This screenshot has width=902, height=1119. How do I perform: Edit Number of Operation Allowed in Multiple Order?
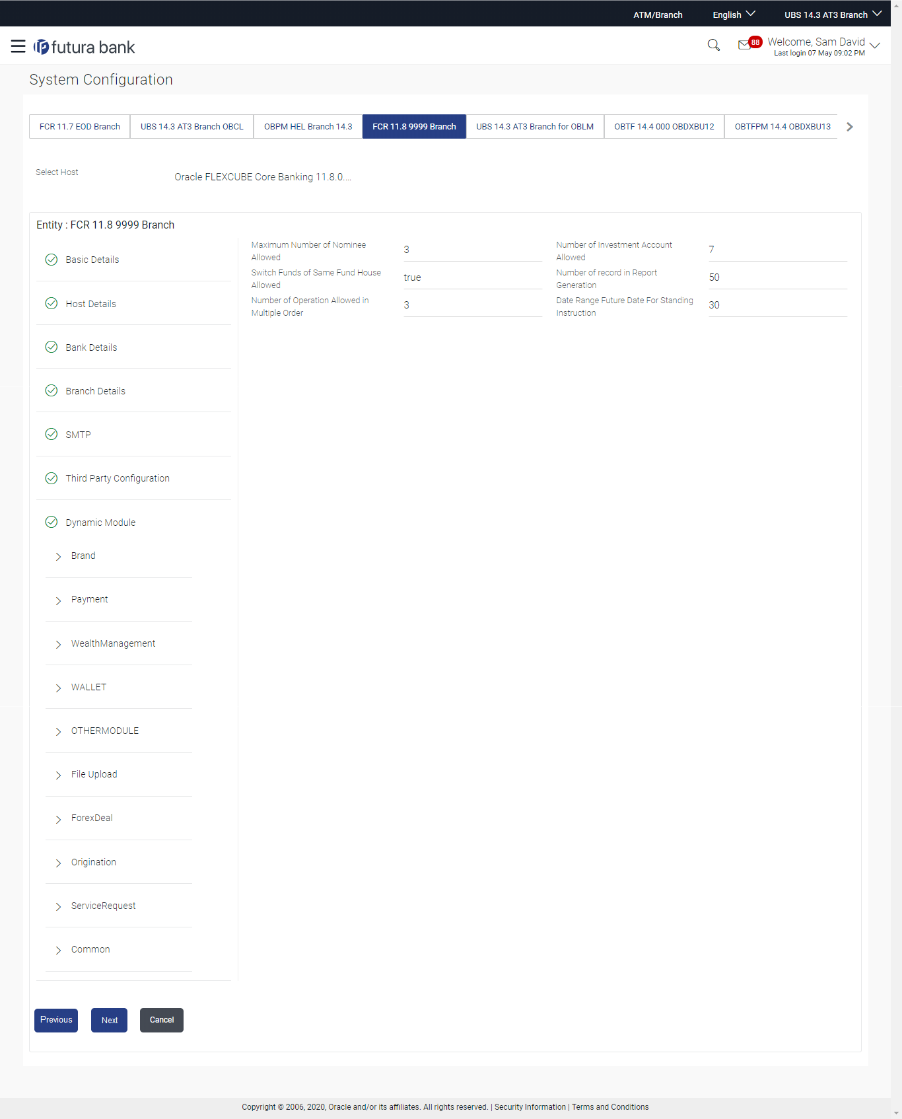click(473, 305)
